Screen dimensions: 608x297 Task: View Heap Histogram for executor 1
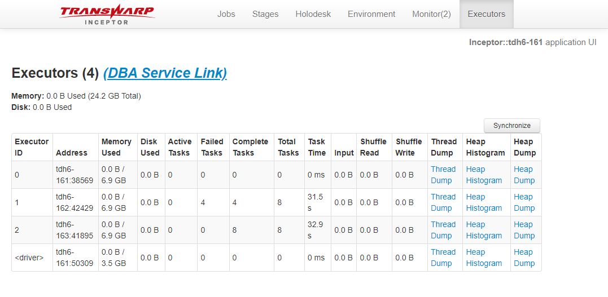pos(484,202)
